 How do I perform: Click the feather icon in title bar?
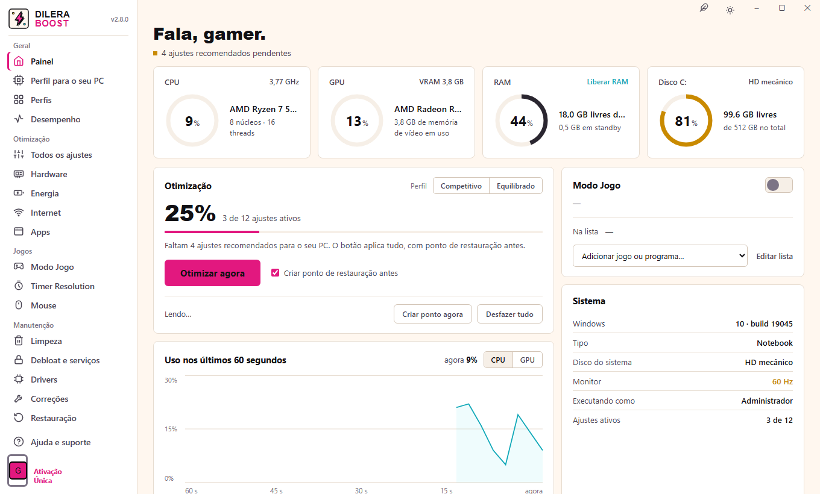click(704, 8)
